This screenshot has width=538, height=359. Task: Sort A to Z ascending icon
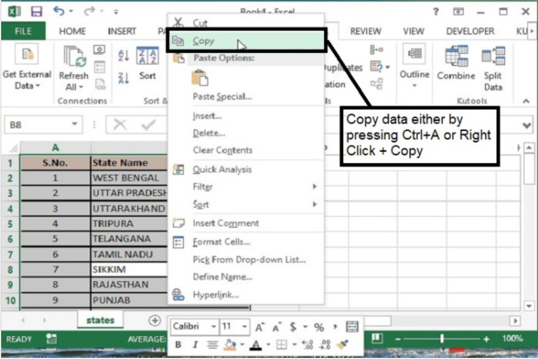[123, 56]
